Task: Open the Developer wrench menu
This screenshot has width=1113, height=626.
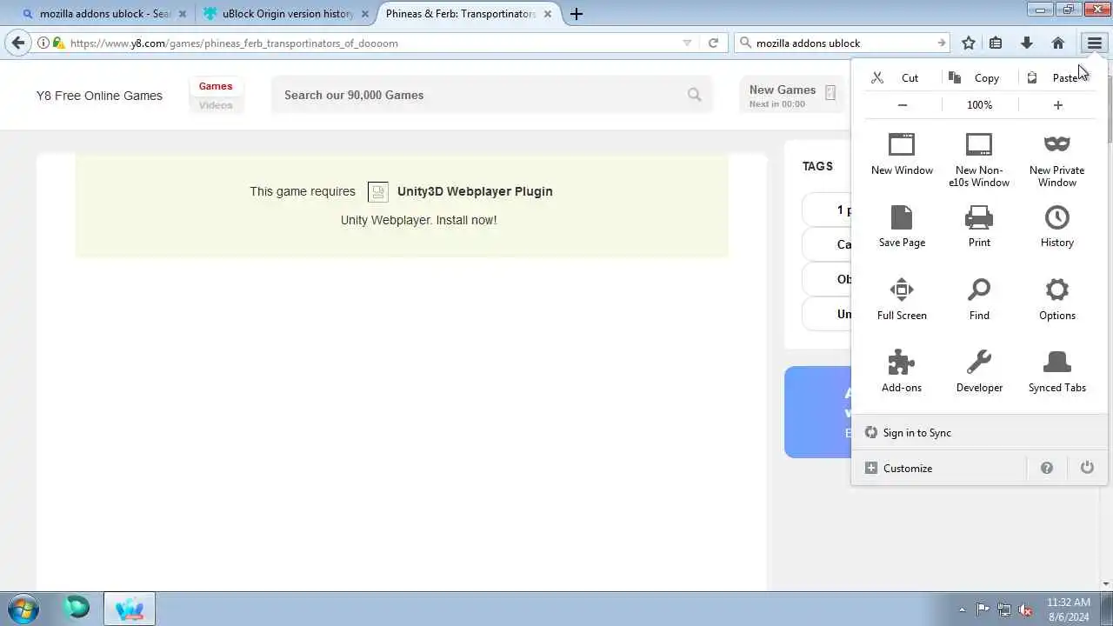Action: 979,372
